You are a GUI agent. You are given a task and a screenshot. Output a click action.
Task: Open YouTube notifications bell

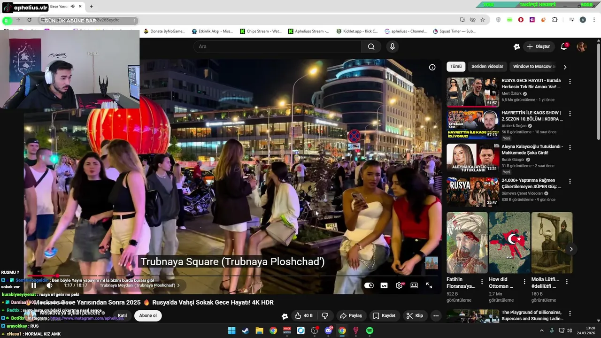pos(564,46)
